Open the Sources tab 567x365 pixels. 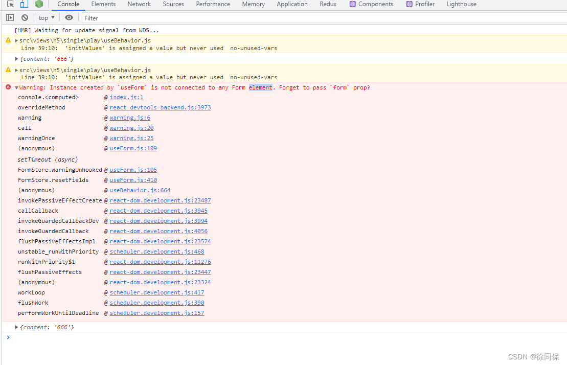click(x=173, y=4)
